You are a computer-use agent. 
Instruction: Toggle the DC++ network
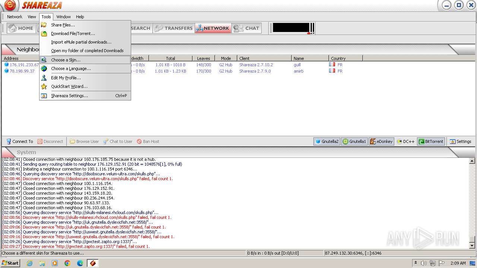click(405, 141)
